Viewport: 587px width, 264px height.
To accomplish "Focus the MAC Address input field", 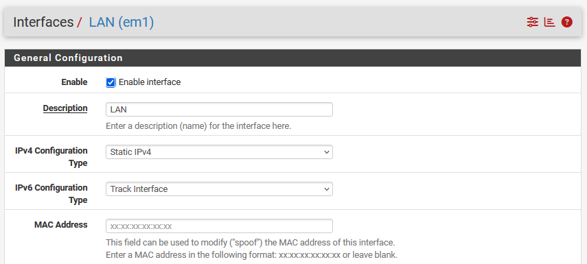I will click(x=219, y=226).
